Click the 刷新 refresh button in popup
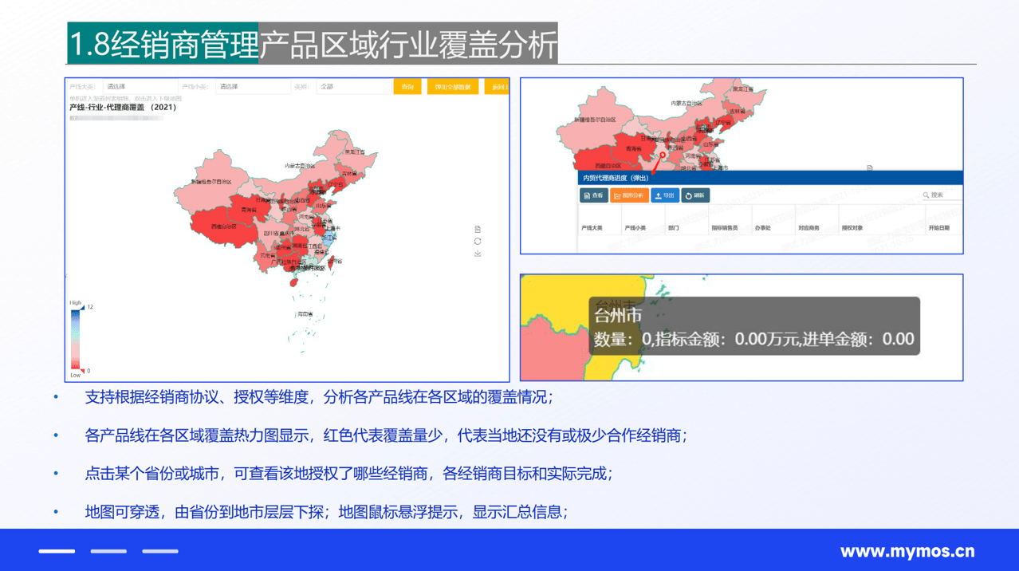 click(695, 195)
